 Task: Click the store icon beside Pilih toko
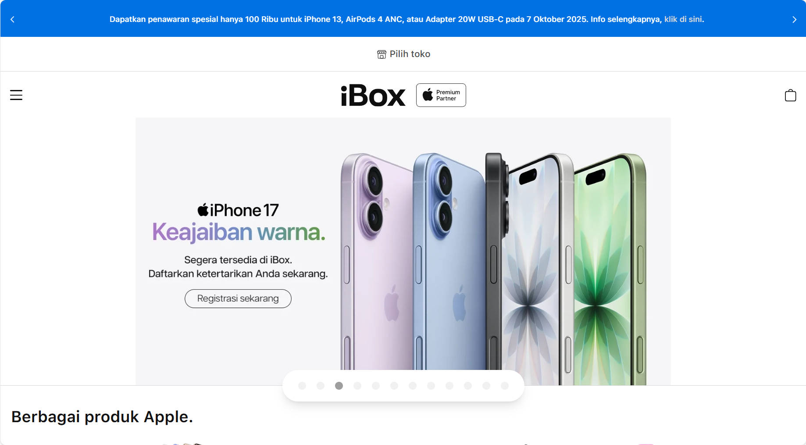[x=382, y=54]
